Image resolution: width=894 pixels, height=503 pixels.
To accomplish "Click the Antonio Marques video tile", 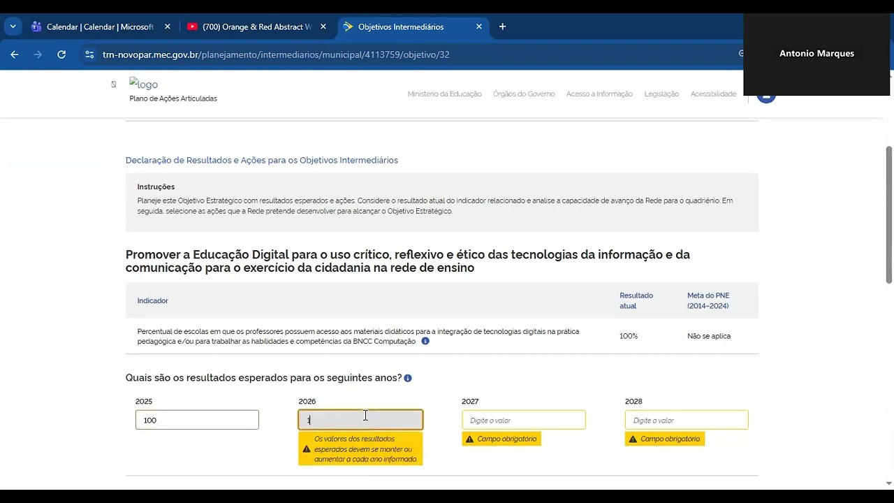I will [816, 54].
